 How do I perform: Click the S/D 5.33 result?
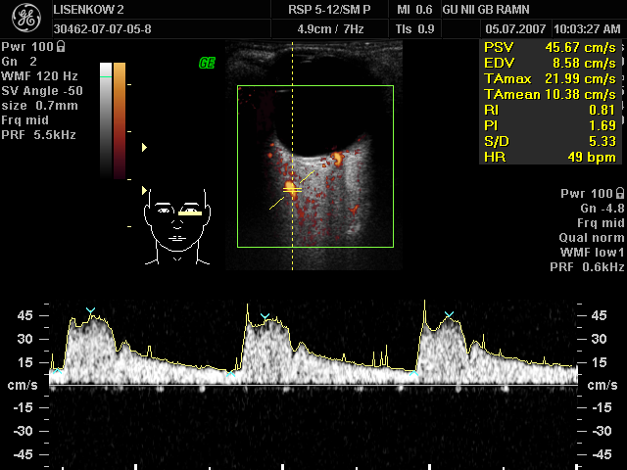point(550,141)
